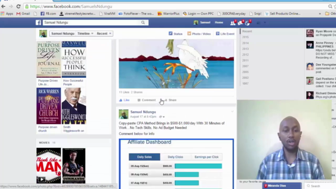Jump to 2007 in the timeline navigator
Screen dimensions: 336x189
[x=245, y=66]
